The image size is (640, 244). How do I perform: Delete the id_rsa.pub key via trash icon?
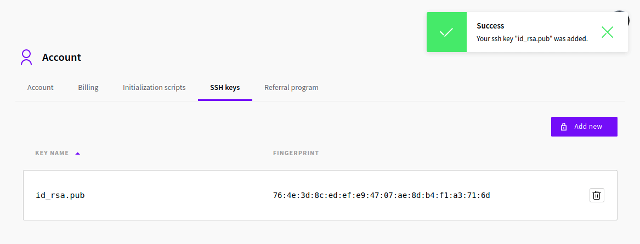(597, 195)
